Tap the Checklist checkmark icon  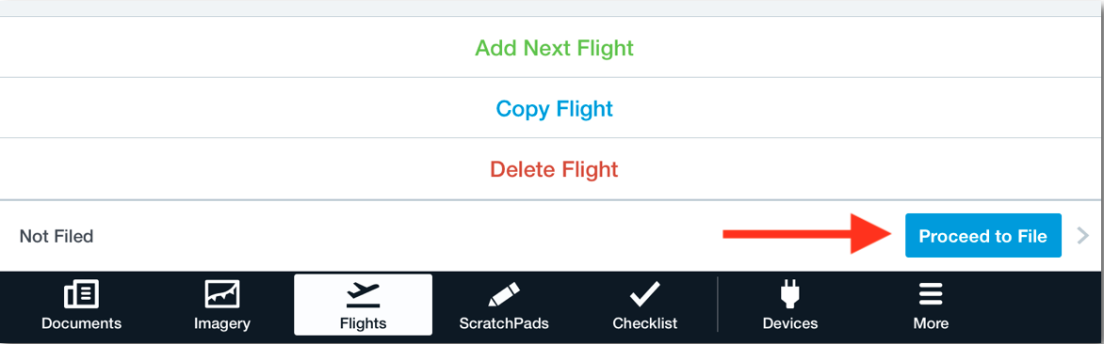point(645,294)
